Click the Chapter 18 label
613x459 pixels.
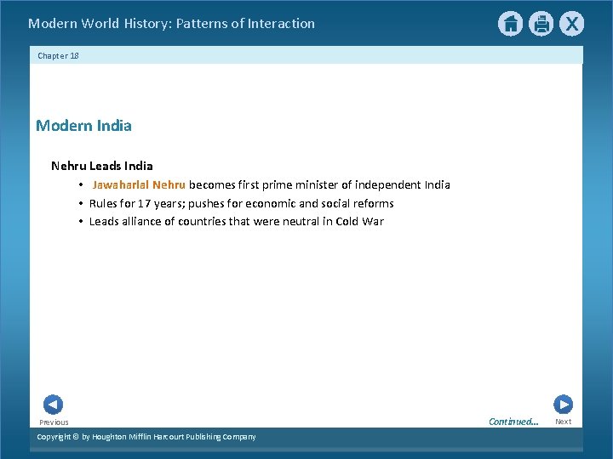pyautogui.click(x=58, y=56)
